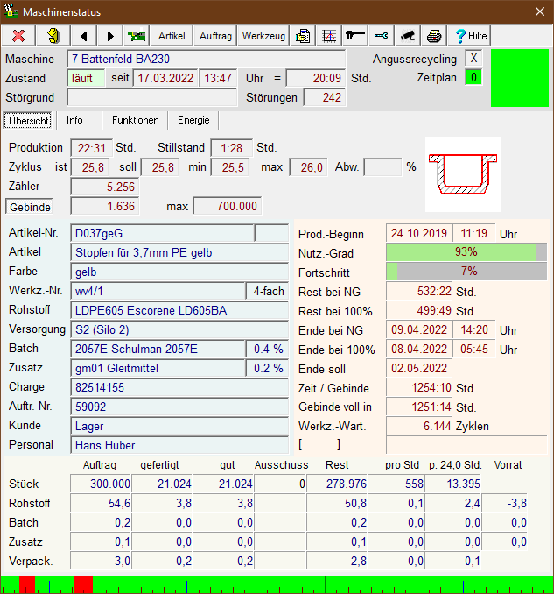Select the Energie tab
This screenshot has width=554, height=594.
(193, 120)
